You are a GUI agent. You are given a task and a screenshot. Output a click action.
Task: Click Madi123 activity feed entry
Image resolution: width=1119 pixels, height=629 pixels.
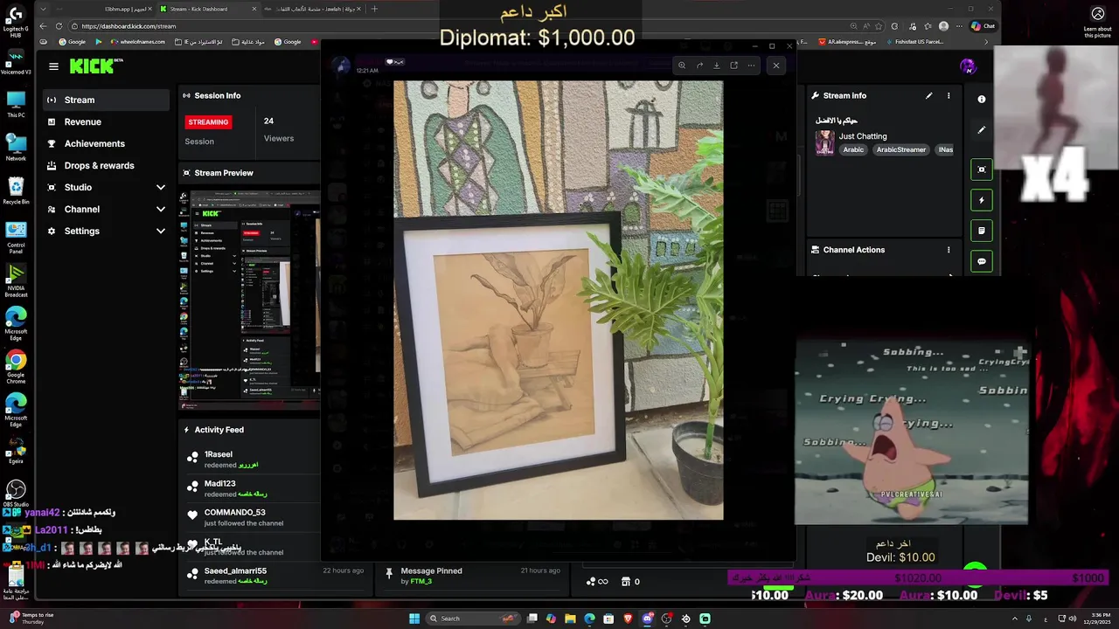pos(252,488)
